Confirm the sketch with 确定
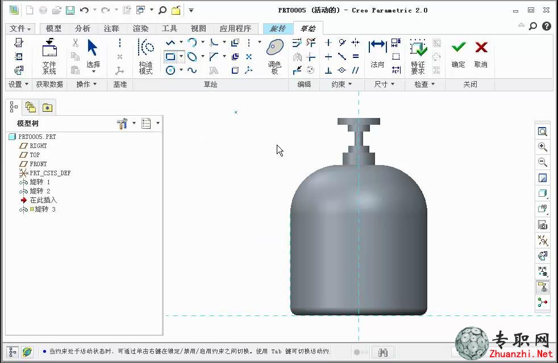558x363 pixels. click(459, 54)
